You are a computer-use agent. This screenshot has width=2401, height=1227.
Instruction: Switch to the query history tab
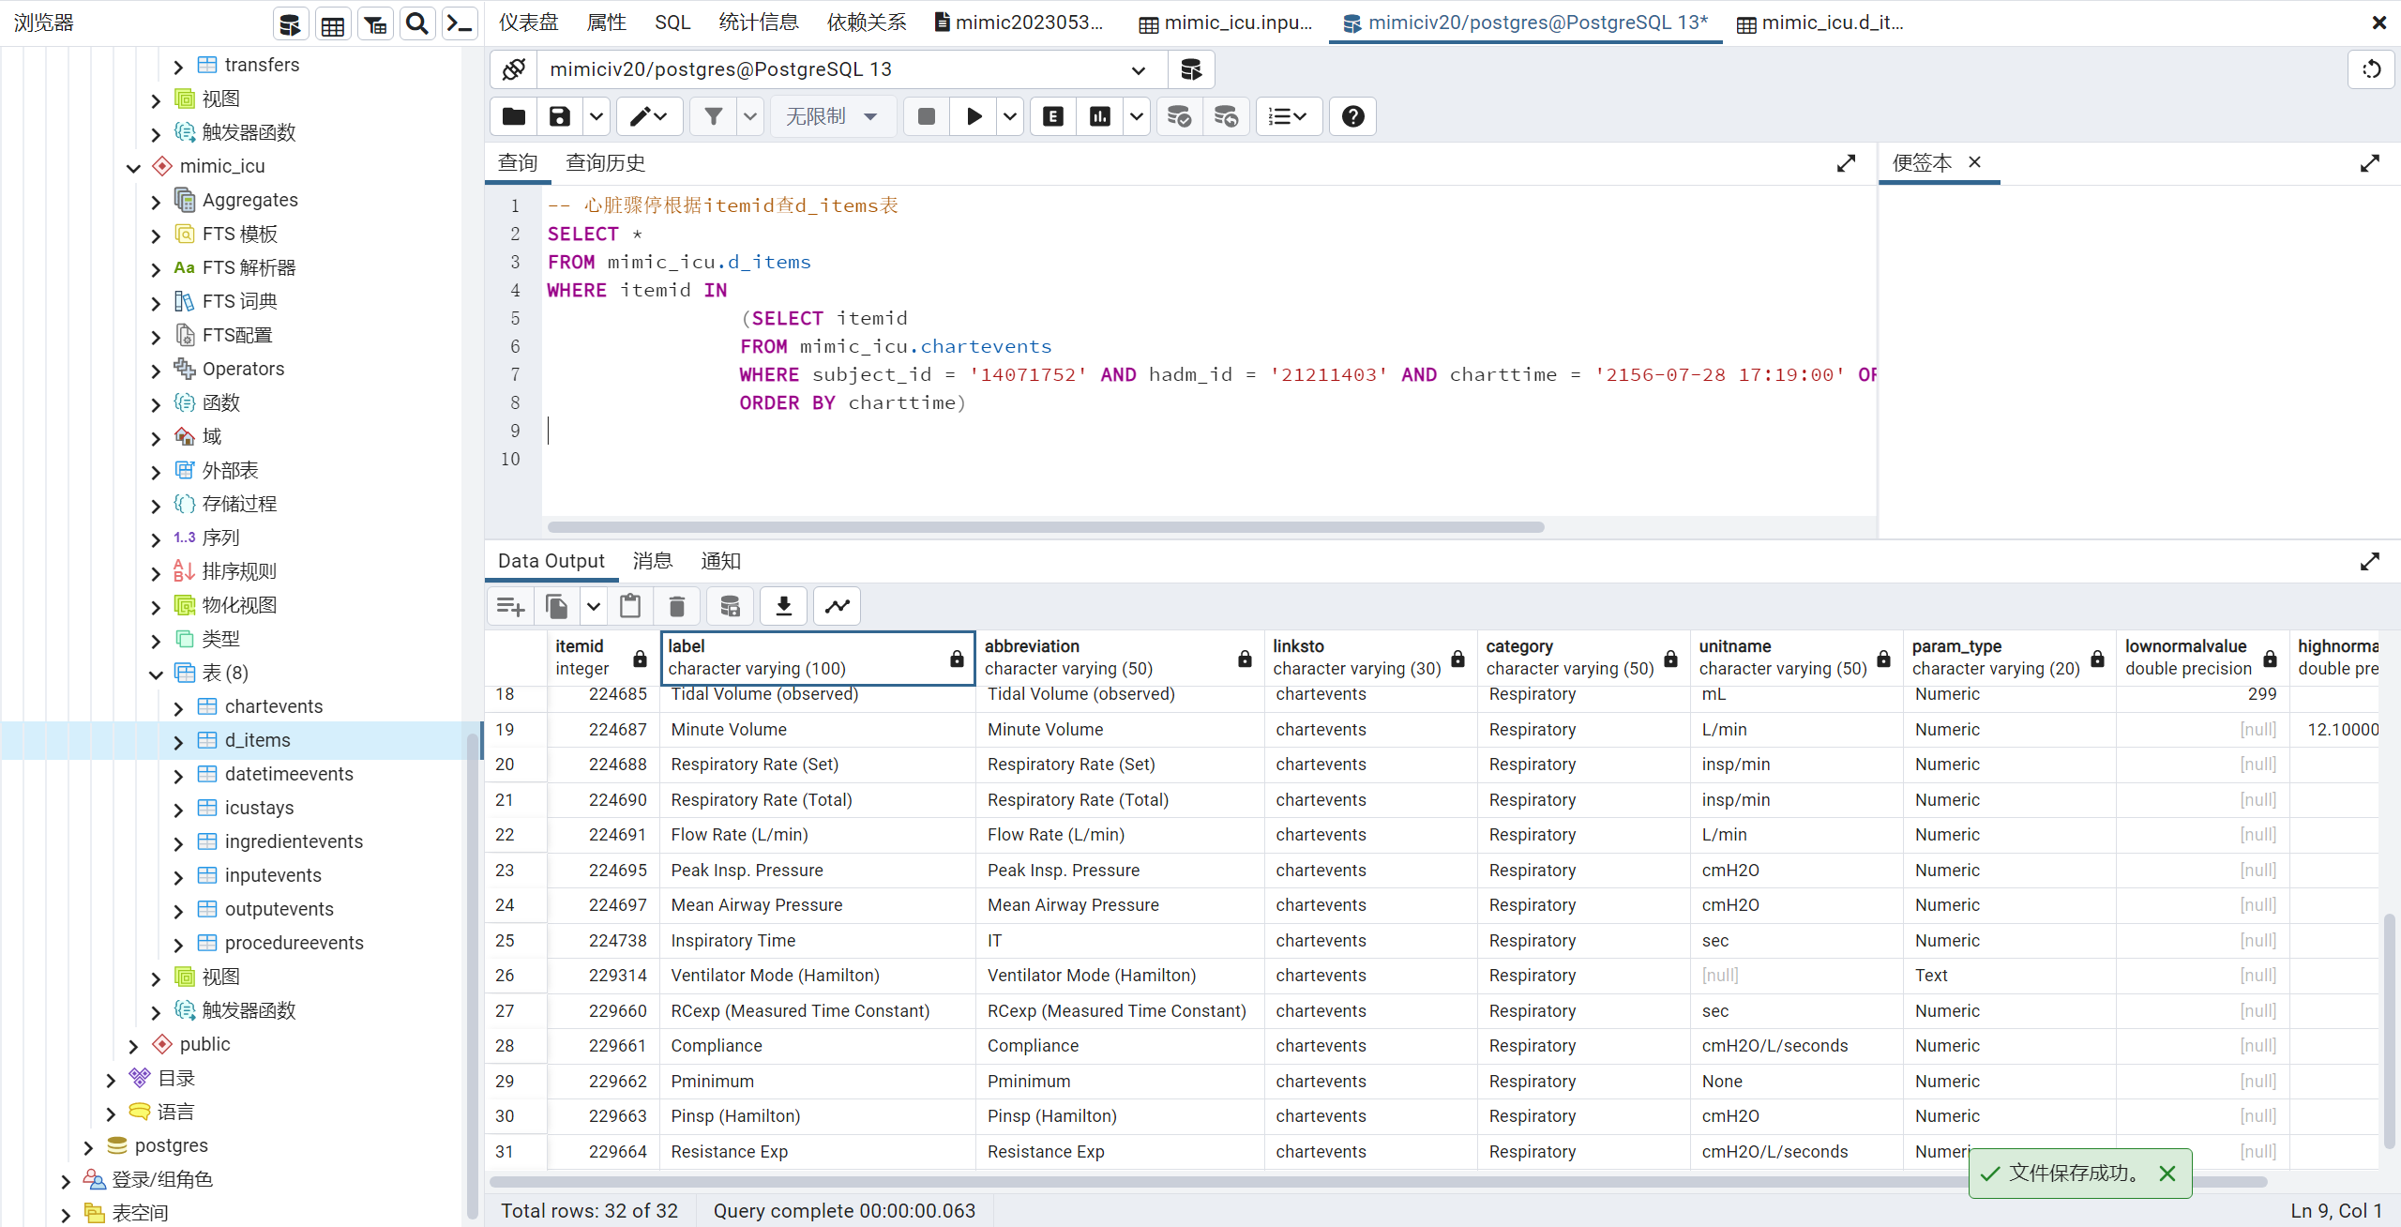(605, 163)
